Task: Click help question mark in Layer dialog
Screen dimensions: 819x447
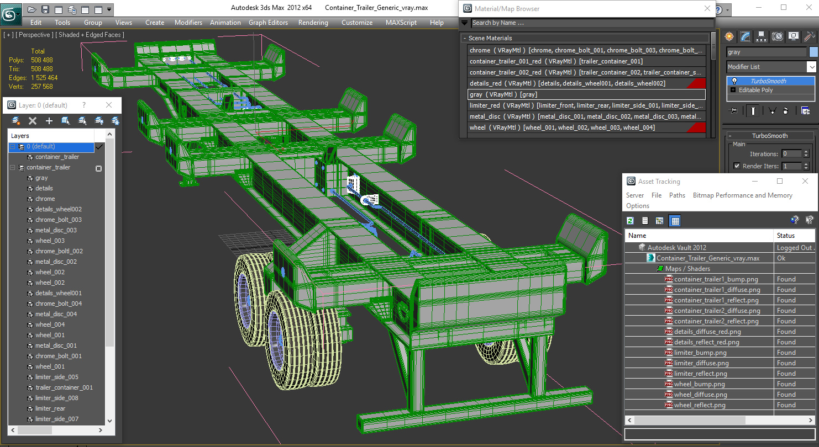Action: click(84, 105)
